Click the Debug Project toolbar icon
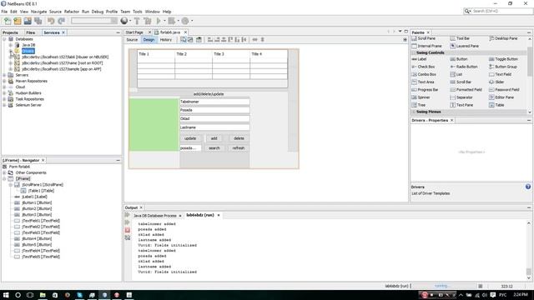 172,21
